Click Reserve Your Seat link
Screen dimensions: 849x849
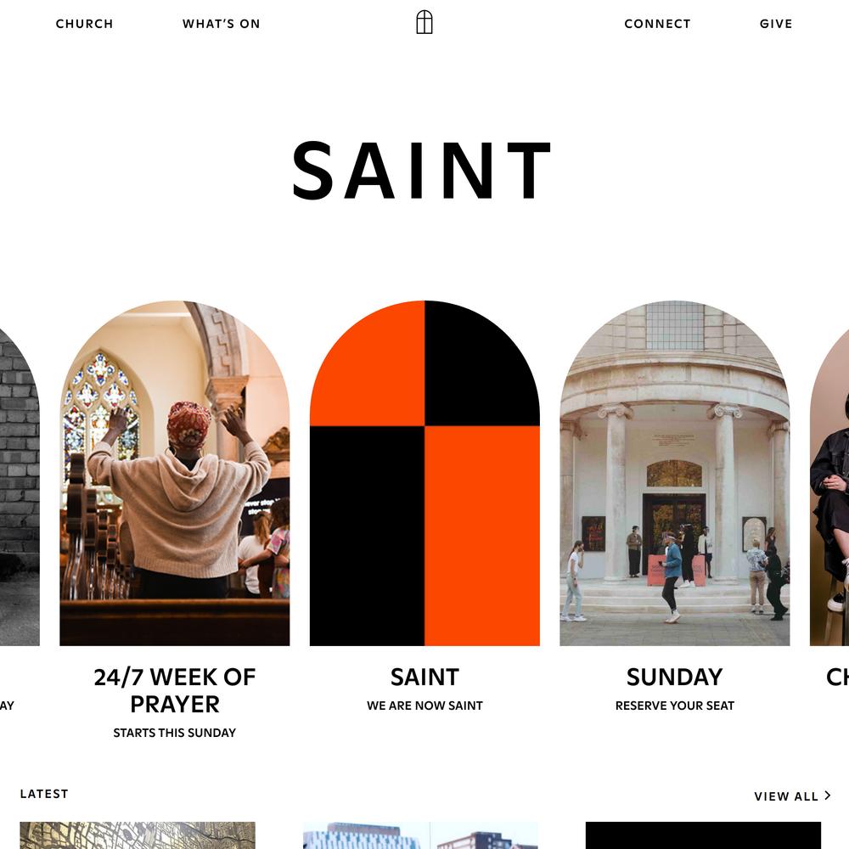675,706
